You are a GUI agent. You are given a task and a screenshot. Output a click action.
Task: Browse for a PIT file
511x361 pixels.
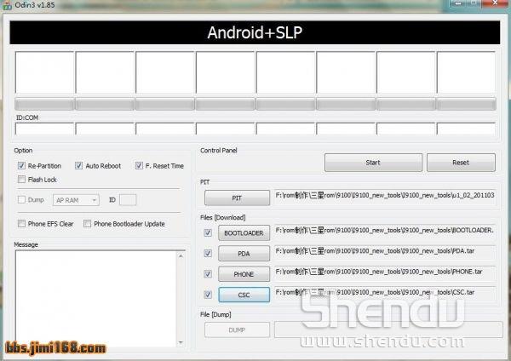(x=238, y=198)
